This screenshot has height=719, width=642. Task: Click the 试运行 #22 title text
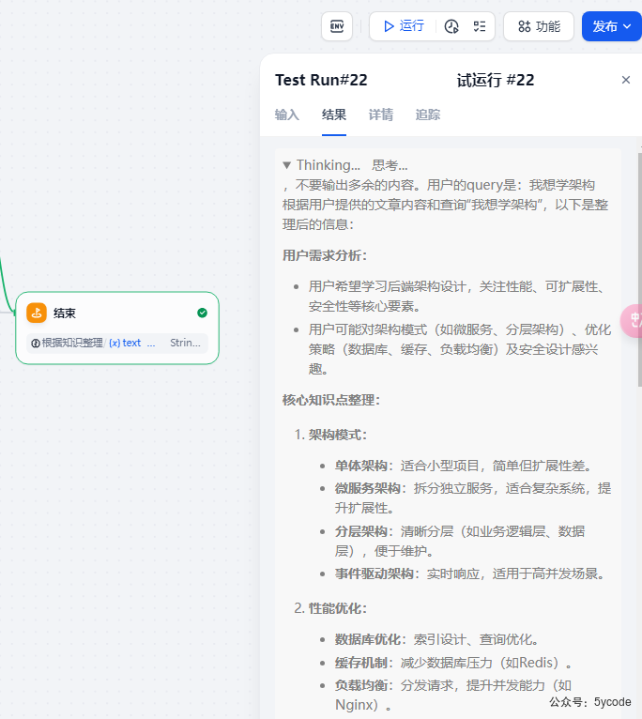pyautogui.click(x=496, y=80)
